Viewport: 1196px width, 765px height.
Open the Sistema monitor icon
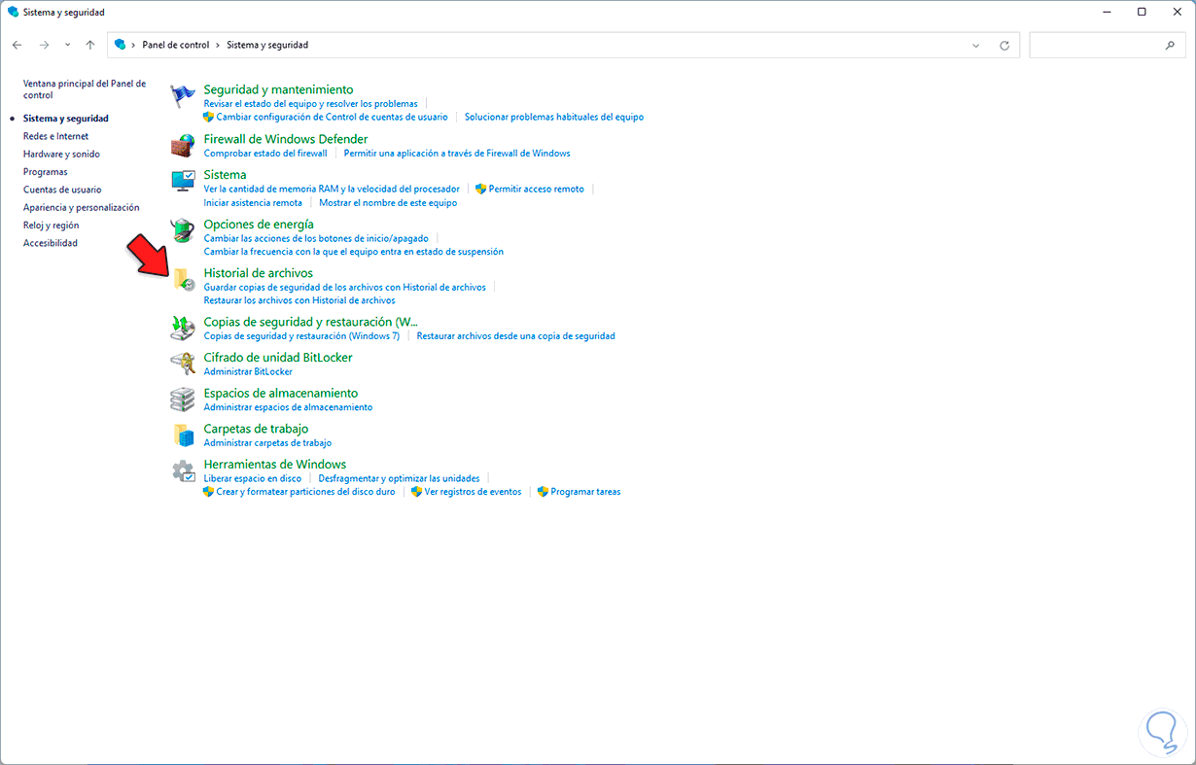pyautogui.click(x=183, y=182)
